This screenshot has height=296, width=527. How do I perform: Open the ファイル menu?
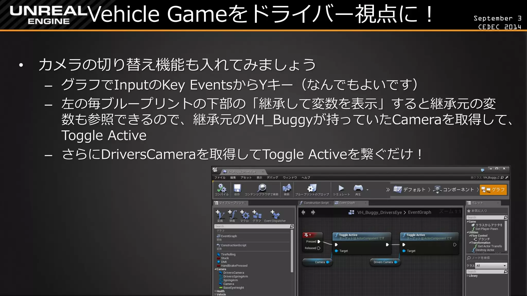tap(220, 178)
